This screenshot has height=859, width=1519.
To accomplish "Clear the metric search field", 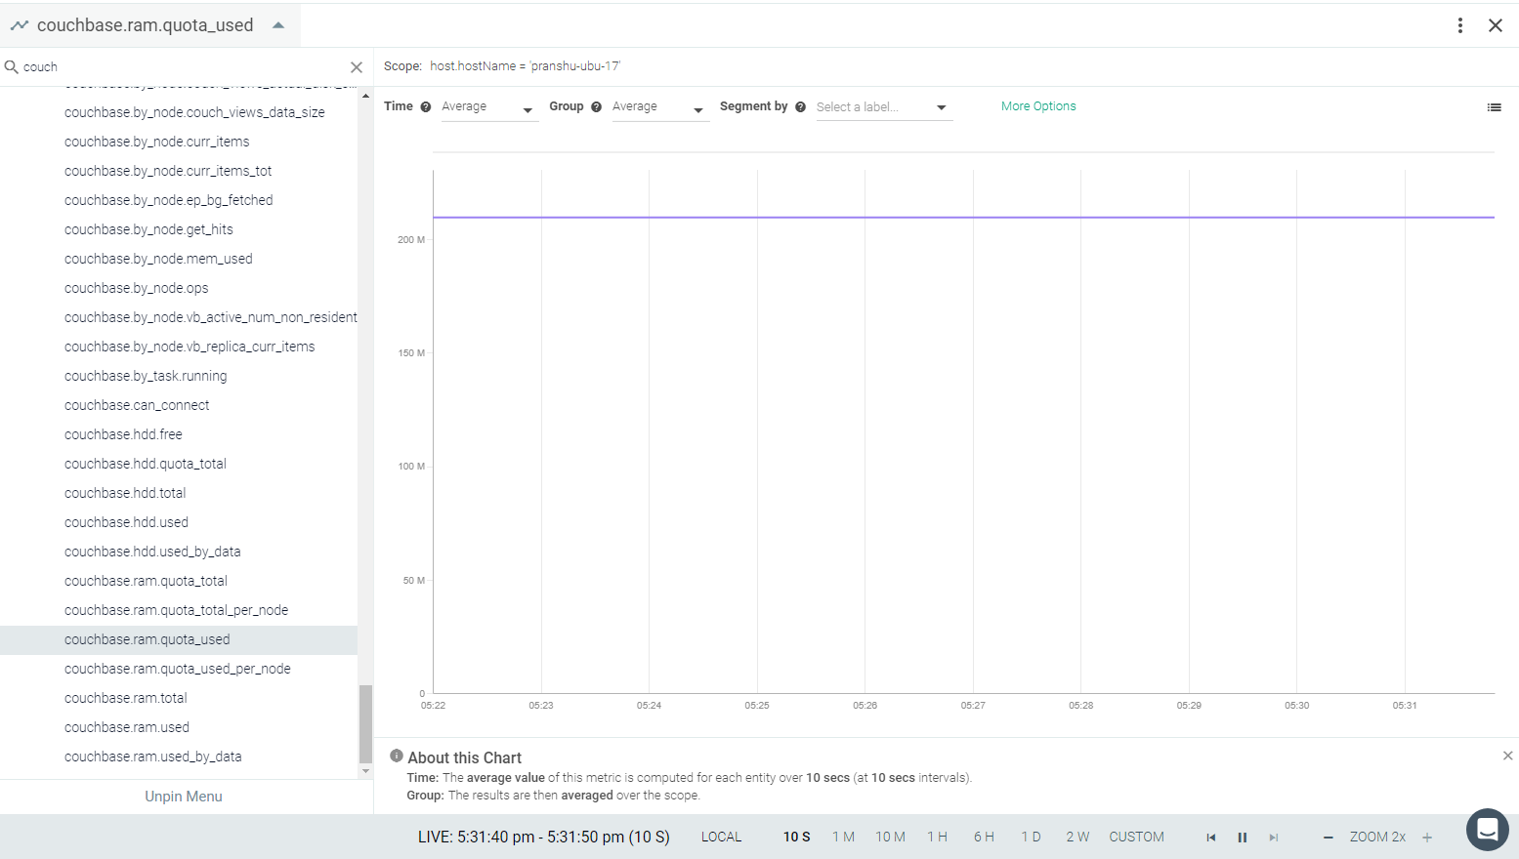I will 357,67.
